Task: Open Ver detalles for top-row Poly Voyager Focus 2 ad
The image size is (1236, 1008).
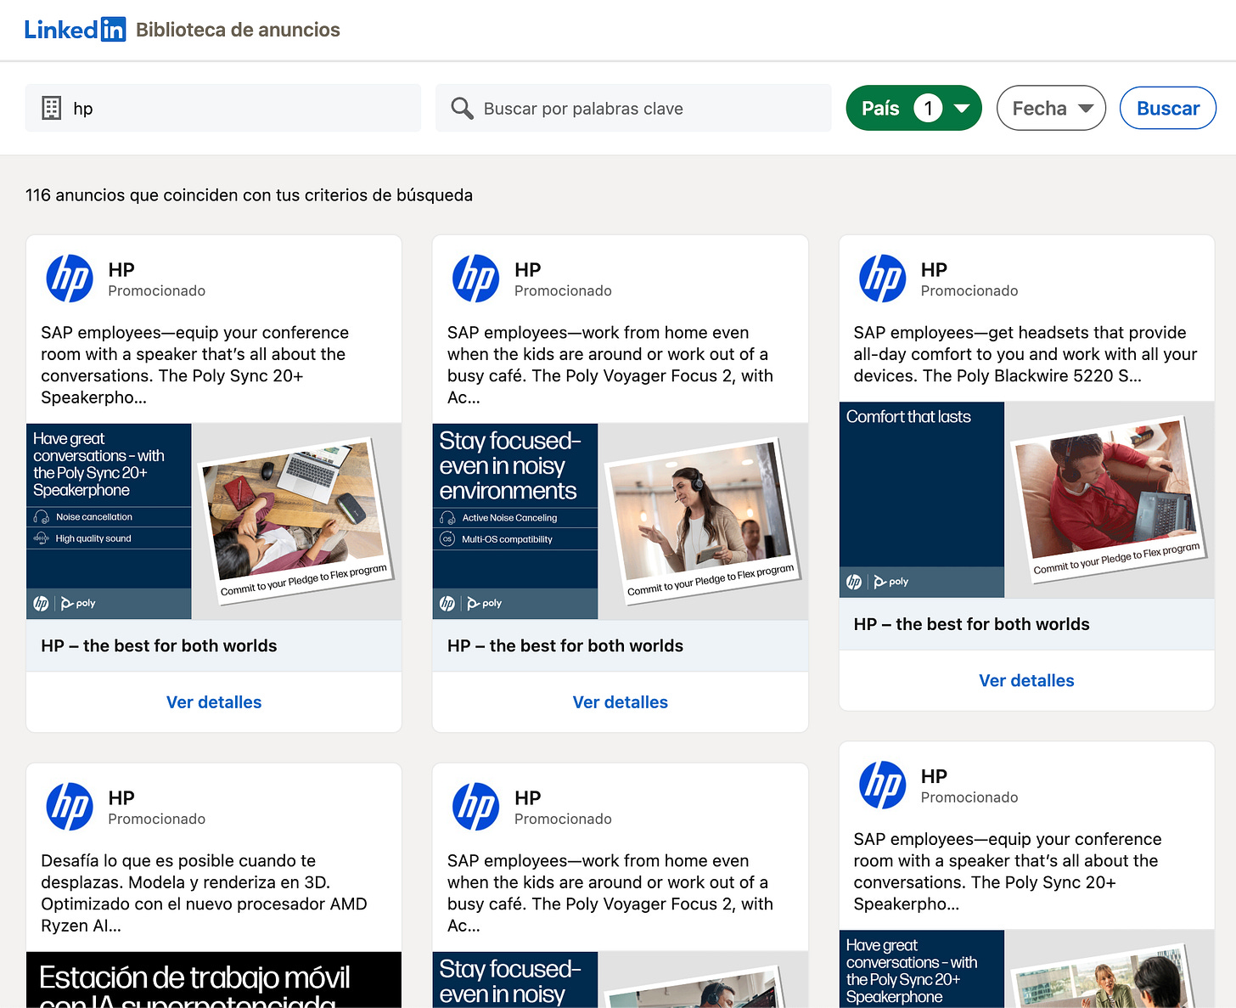Action: [x=621, y=702]
